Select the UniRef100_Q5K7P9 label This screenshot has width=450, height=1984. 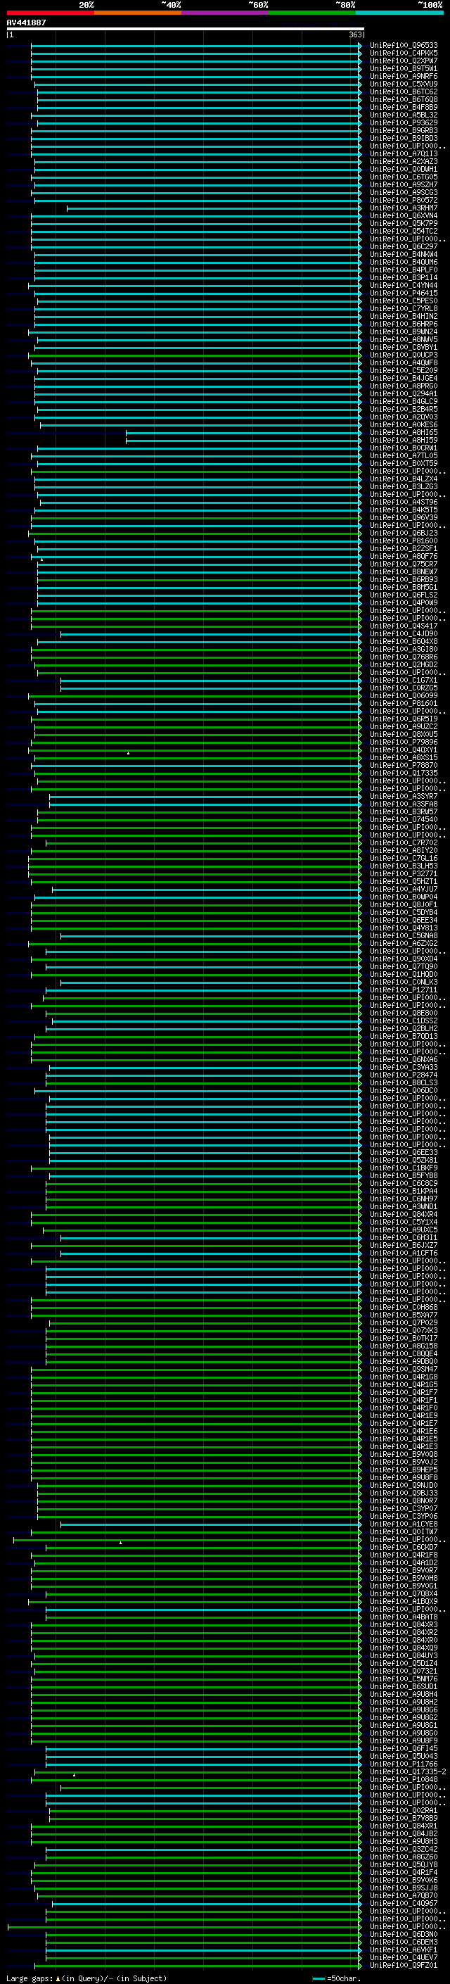tap(404, 223)
